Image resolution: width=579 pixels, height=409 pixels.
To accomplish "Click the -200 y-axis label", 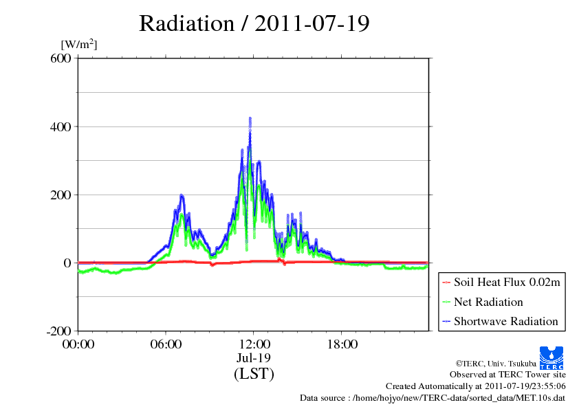I will (59, 331).
